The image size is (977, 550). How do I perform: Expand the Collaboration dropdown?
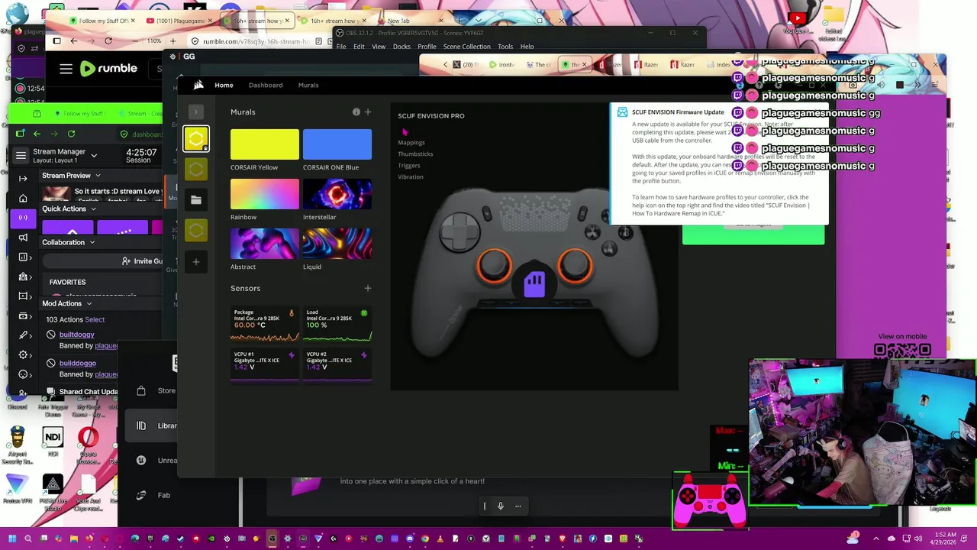(x=92, y=242)
